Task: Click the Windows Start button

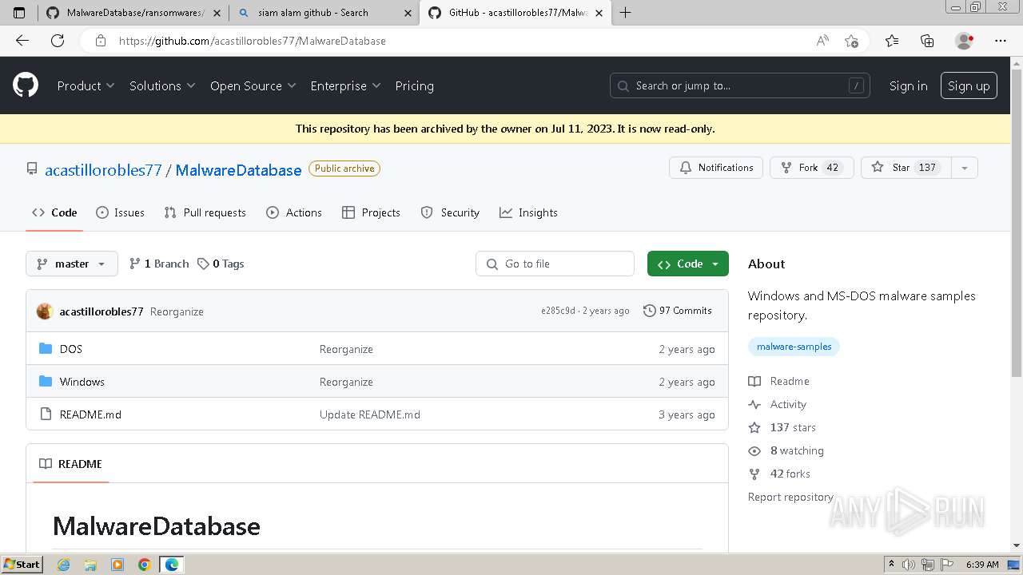Action: (x=22, y=564)
